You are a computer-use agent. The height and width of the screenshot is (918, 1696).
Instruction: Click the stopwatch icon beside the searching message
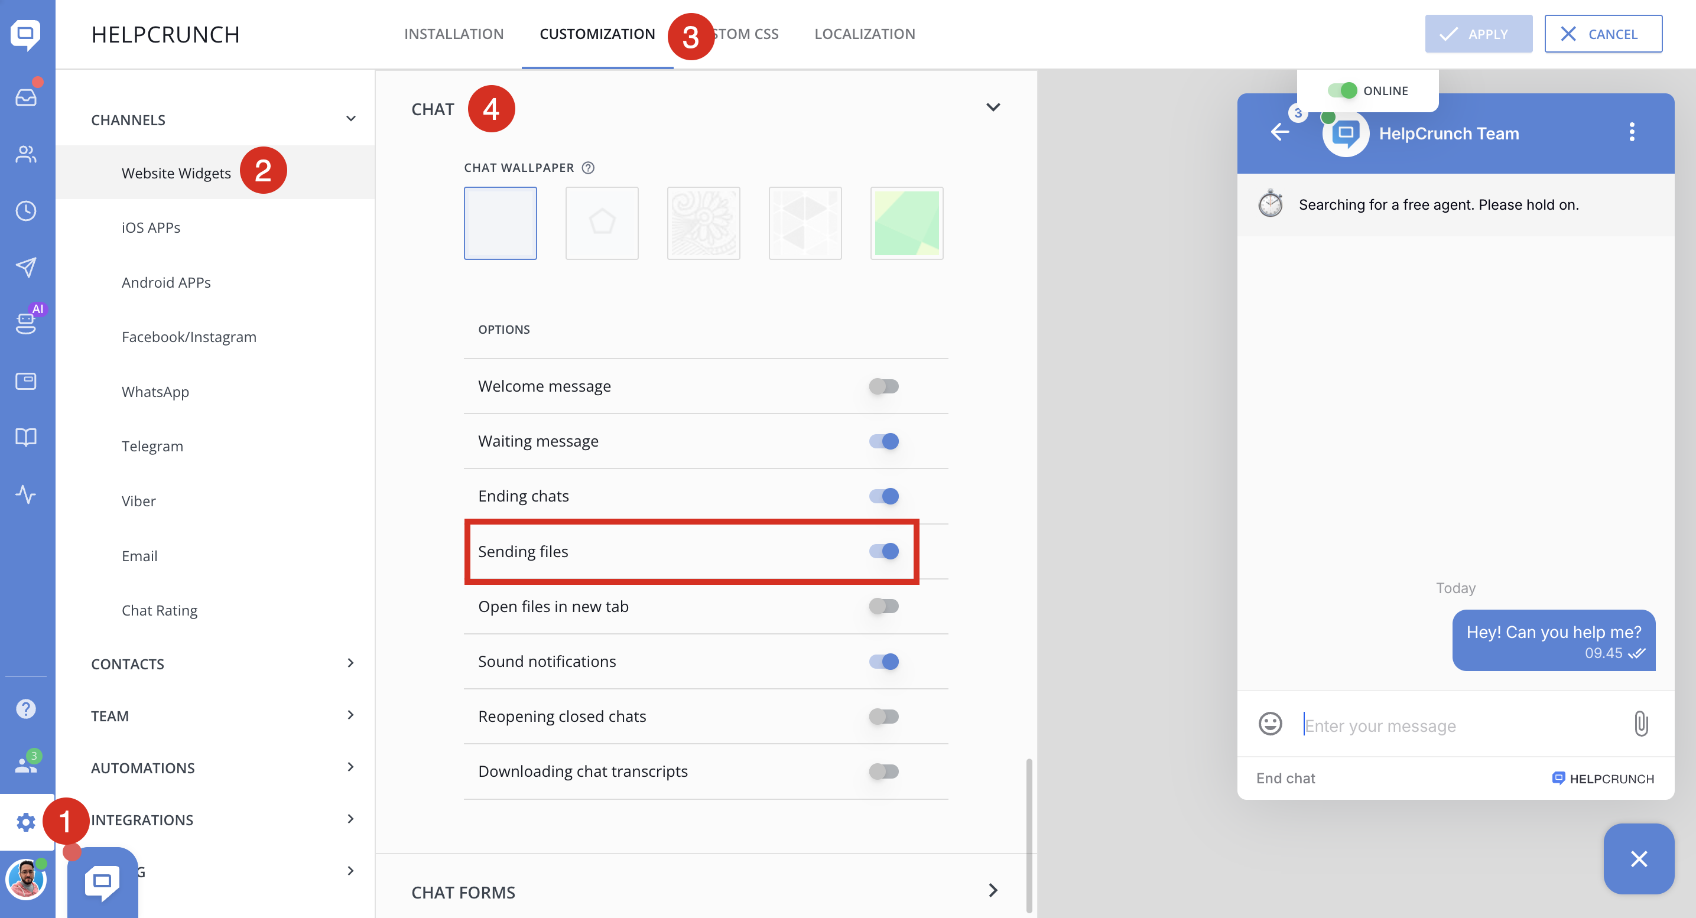(x=1270, y=204)
